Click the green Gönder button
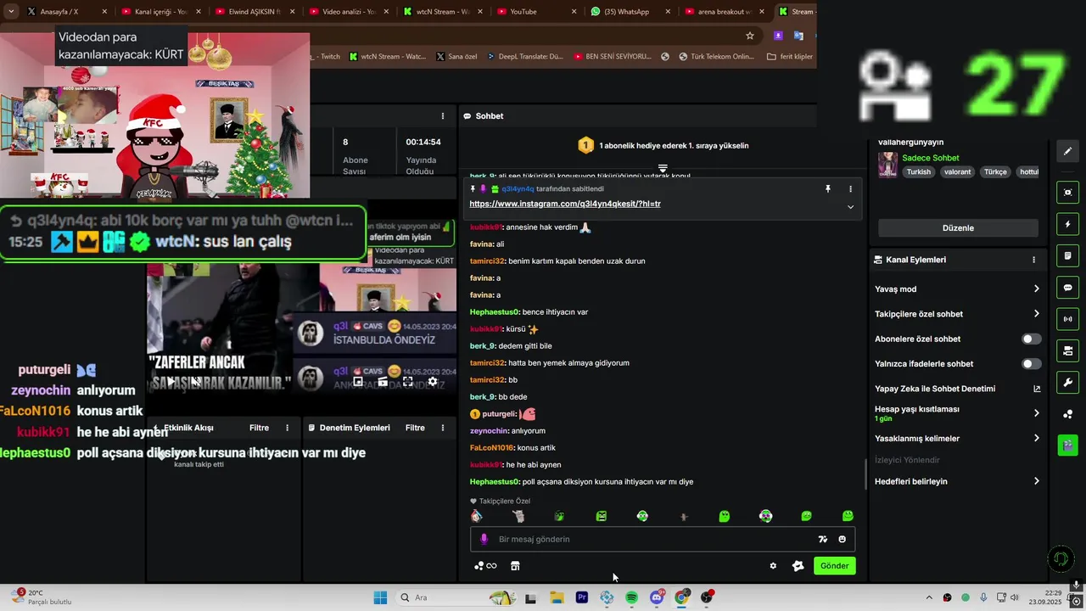 834,566
